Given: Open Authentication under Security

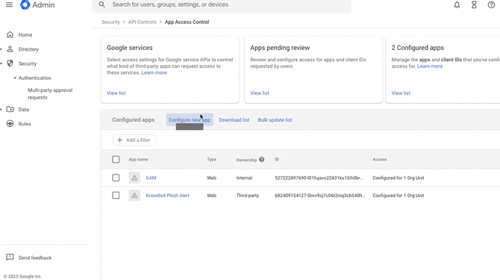Looking at the screenshot, I should pyautogui.click(x=35, y=78).
